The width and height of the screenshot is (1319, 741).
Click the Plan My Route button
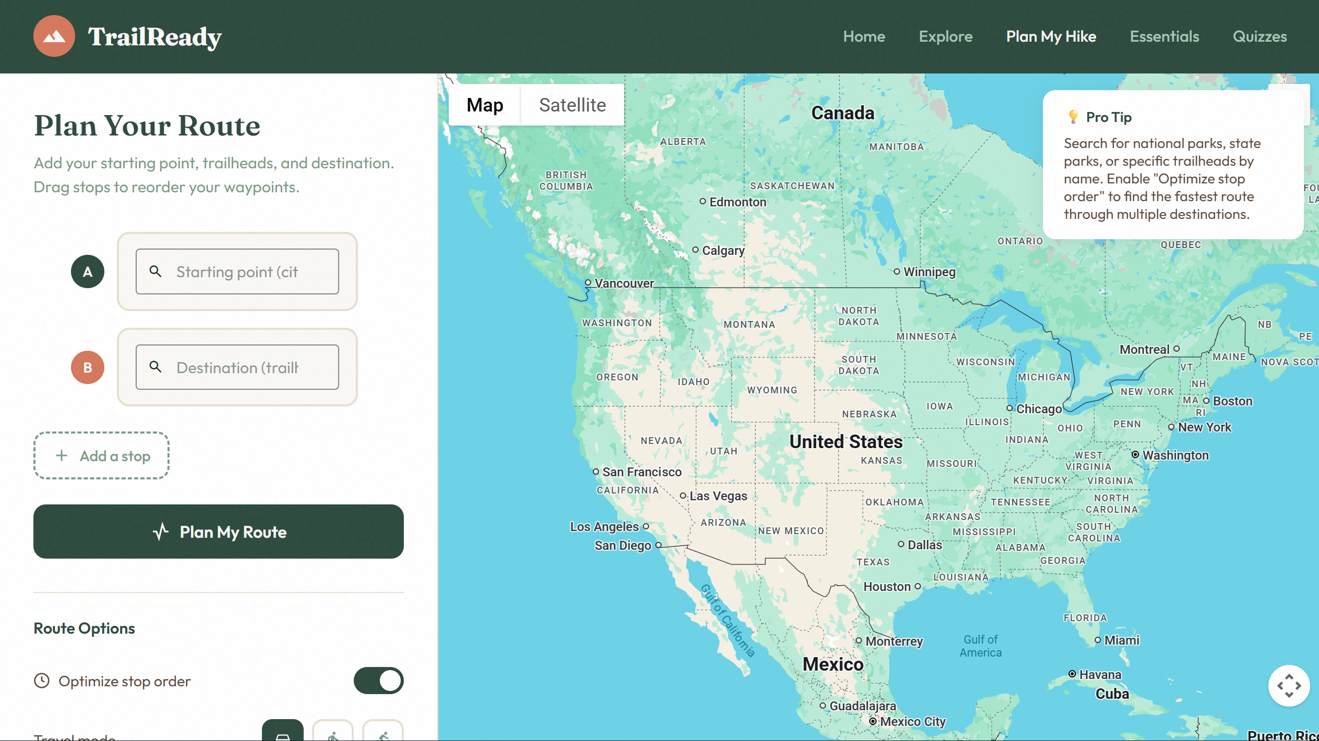(x=219, y=532)
